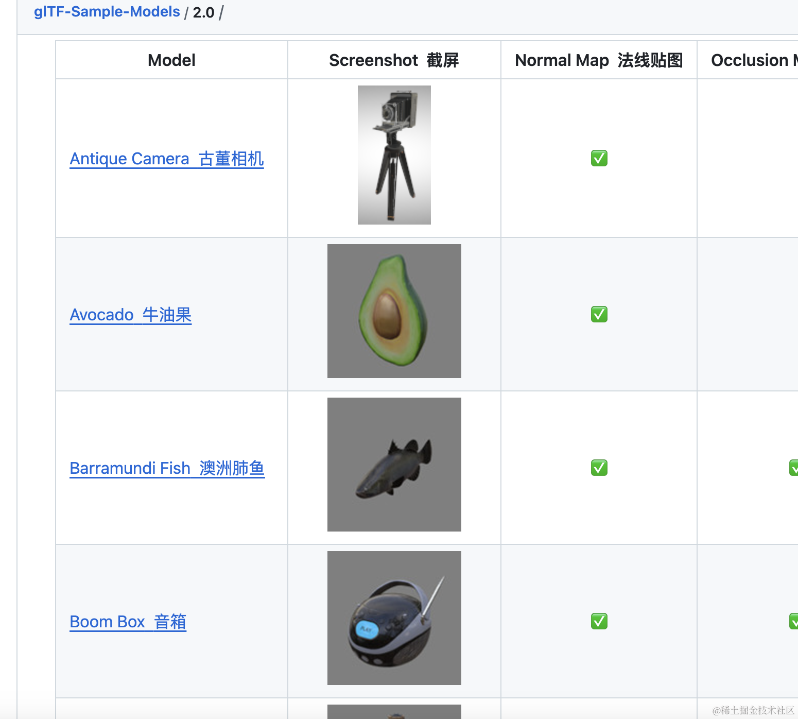Viewport: 798px width, 719px height.
Task: Open the Boom Box model link
Action: pyautogui.click(x=128, y=622)
